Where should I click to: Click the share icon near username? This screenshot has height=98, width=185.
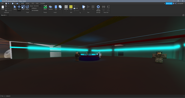[x=176, y=3]
